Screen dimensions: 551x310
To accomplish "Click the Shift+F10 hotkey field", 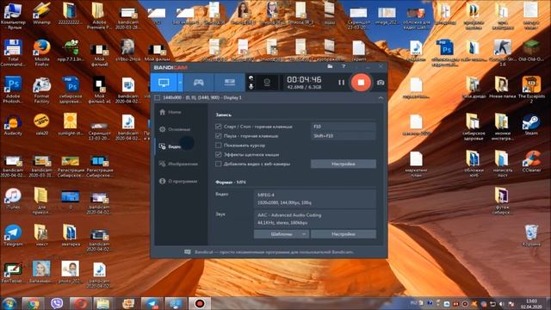I will [x=344, y=136].
